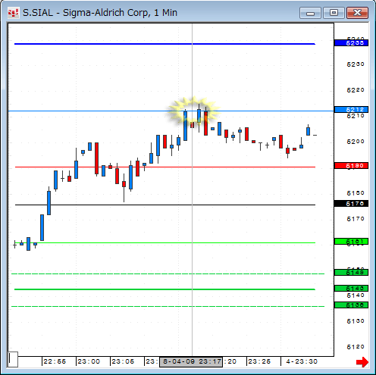376x375 pixels.
Task: Click the cursor time label 8-04-09 23:17
Action: tap(191, 362)
